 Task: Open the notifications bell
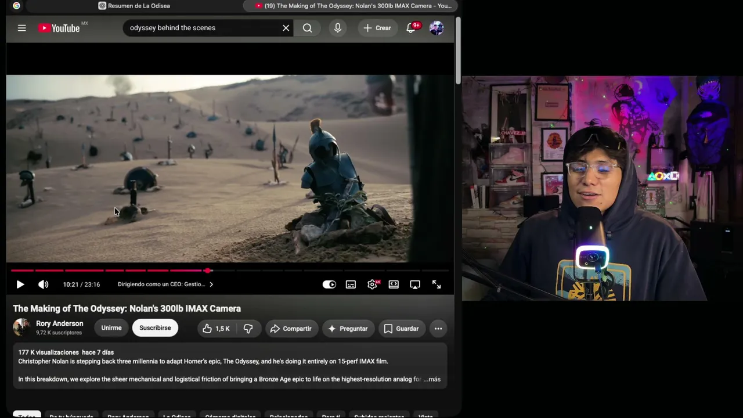pos(411,28)
